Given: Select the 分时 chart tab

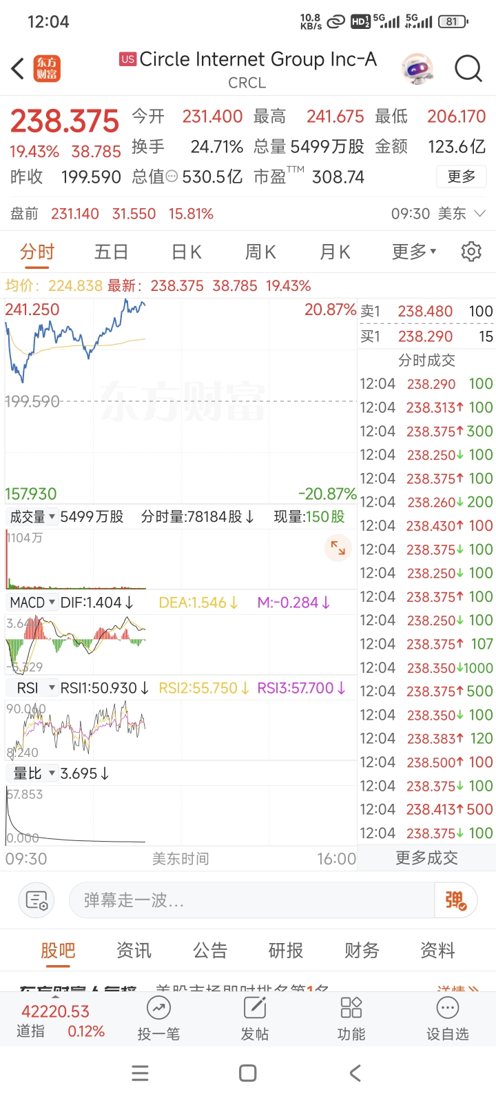Looking at the screenshot, I should [37, 252].
